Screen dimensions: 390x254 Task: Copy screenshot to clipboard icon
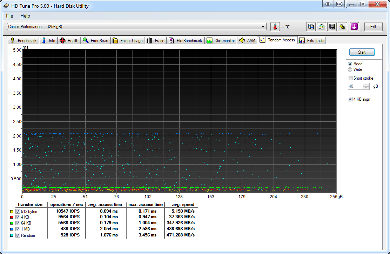coord(321,27)
